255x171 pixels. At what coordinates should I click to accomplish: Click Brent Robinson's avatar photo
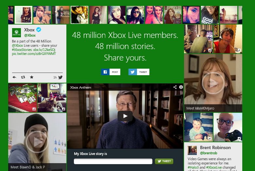(x=192, y=150)
